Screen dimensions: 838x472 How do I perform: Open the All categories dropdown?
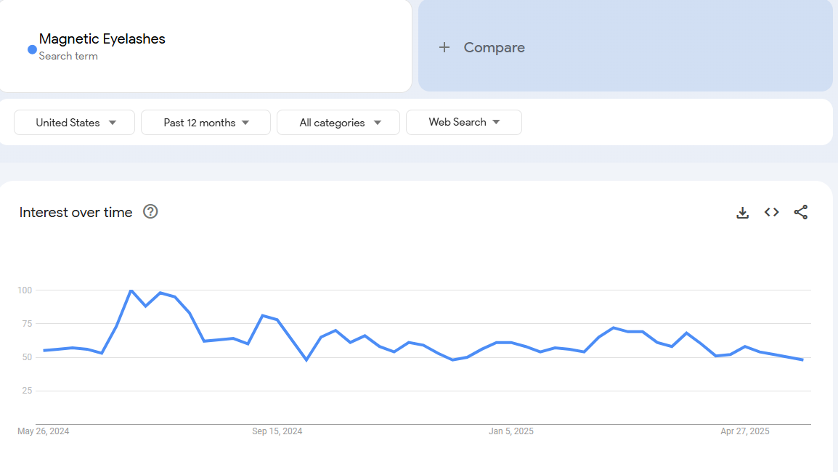(x=338, y=123)
